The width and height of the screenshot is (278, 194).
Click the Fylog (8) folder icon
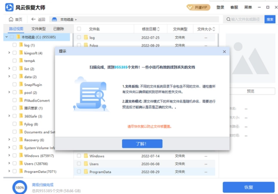[21, 124]
